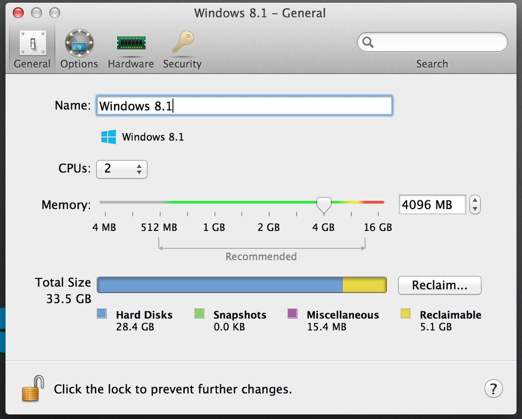Click the Recommended range label
The width and height of the screenshot is (522, 419).
click(261, 257)
